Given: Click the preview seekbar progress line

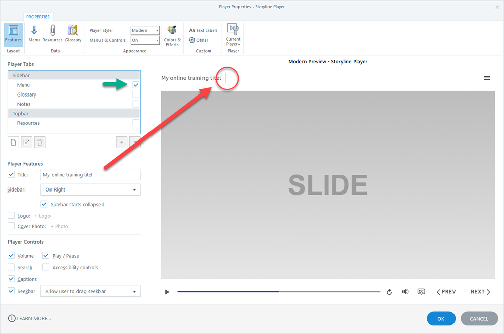Looking at the screenshot, I should click(279, 292).
